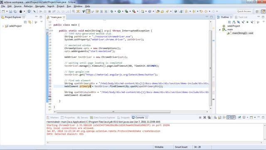Click the Properties tab

pyautogui.click(x=68, y=117)
